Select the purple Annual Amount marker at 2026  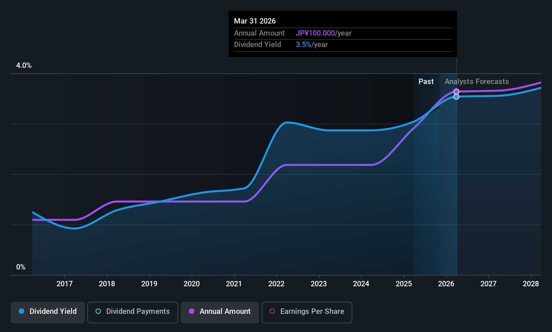(456, 91)
